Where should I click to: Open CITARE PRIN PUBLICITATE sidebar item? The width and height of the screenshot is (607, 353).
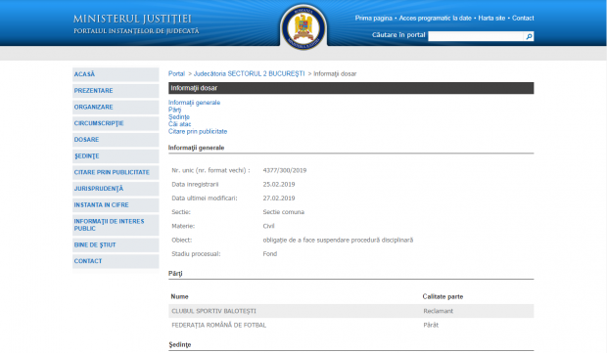point(116,172)
